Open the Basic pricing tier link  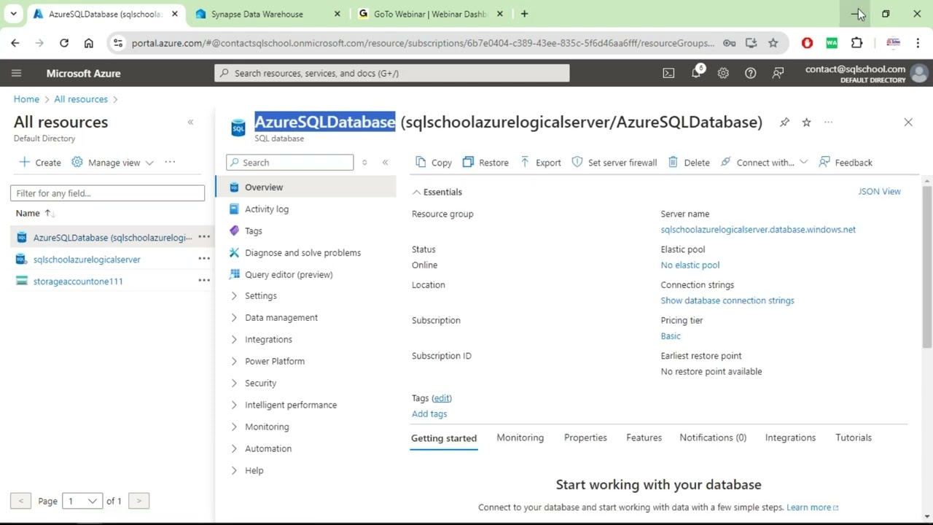(671, 336)
